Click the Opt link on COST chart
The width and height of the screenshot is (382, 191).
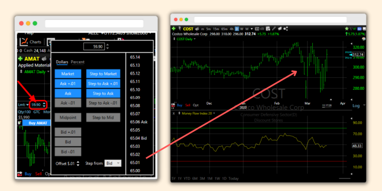(196, 105)
